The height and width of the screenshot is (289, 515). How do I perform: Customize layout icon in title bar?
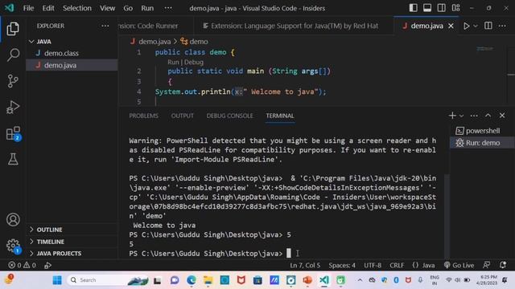coord(455,8)
